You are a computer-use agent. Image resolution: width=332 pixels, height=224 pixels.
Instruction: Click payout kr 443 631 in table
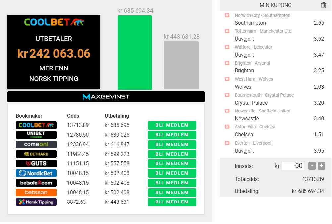117,202
